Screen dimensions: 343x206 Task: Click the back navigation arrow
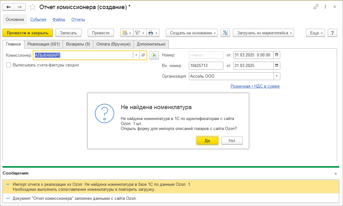coord(8,7)
